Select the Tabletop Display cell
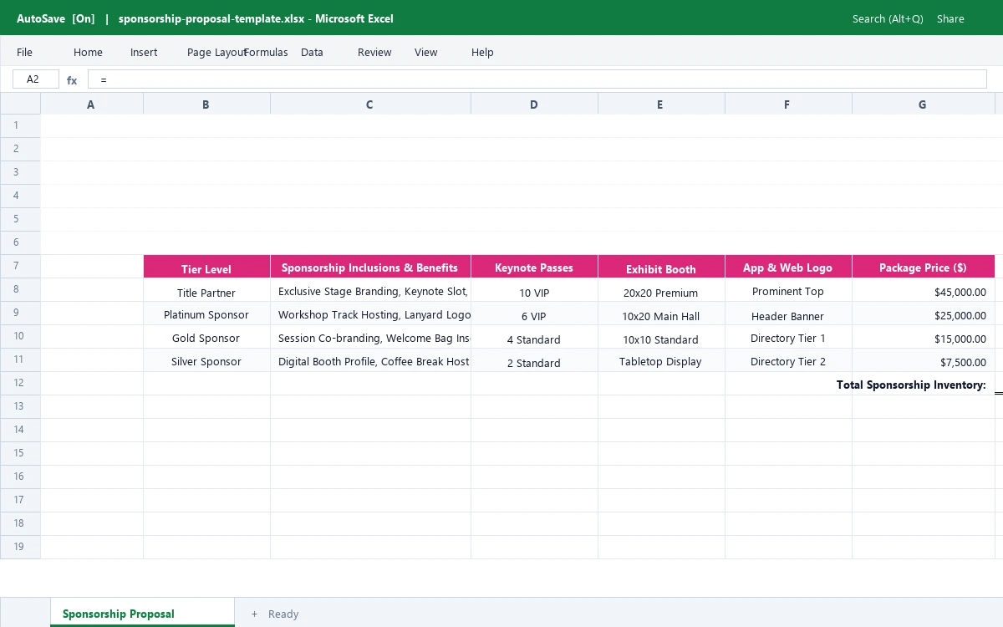This screenshot has height=627, width=1003. pos(661,360)
